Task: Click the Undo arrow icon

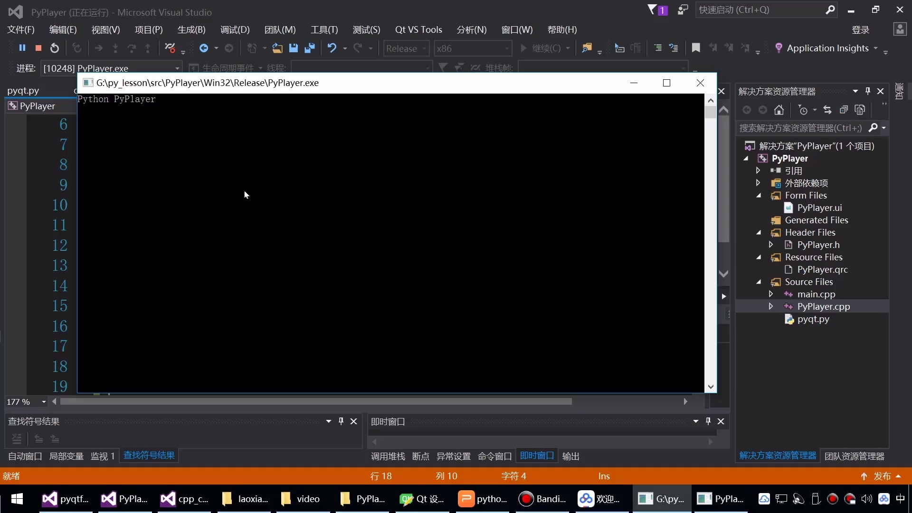Action: 332,48
